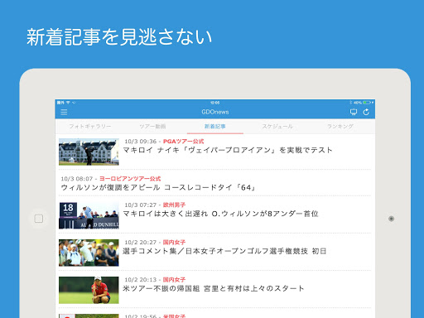The height and width of the screenshot is (318, 424).
Task: Tap the iPad front camera dot
Action: pos(391,219)
